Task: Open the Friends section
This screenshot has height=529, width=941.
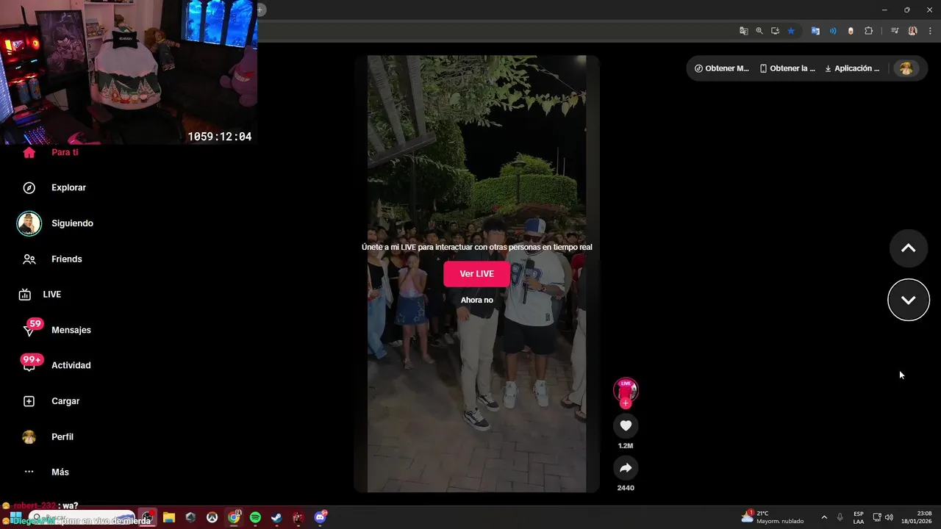Action: click(x=51, y=259)
